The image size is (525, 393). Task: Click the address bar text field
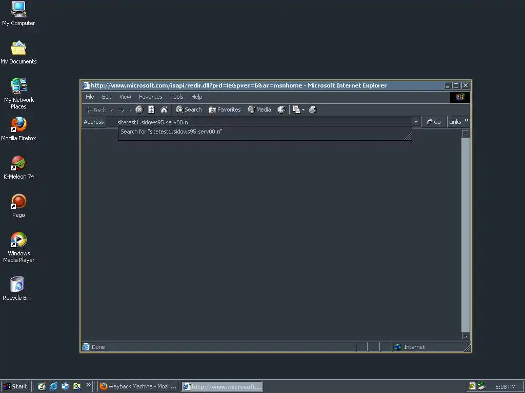(259, 122)
